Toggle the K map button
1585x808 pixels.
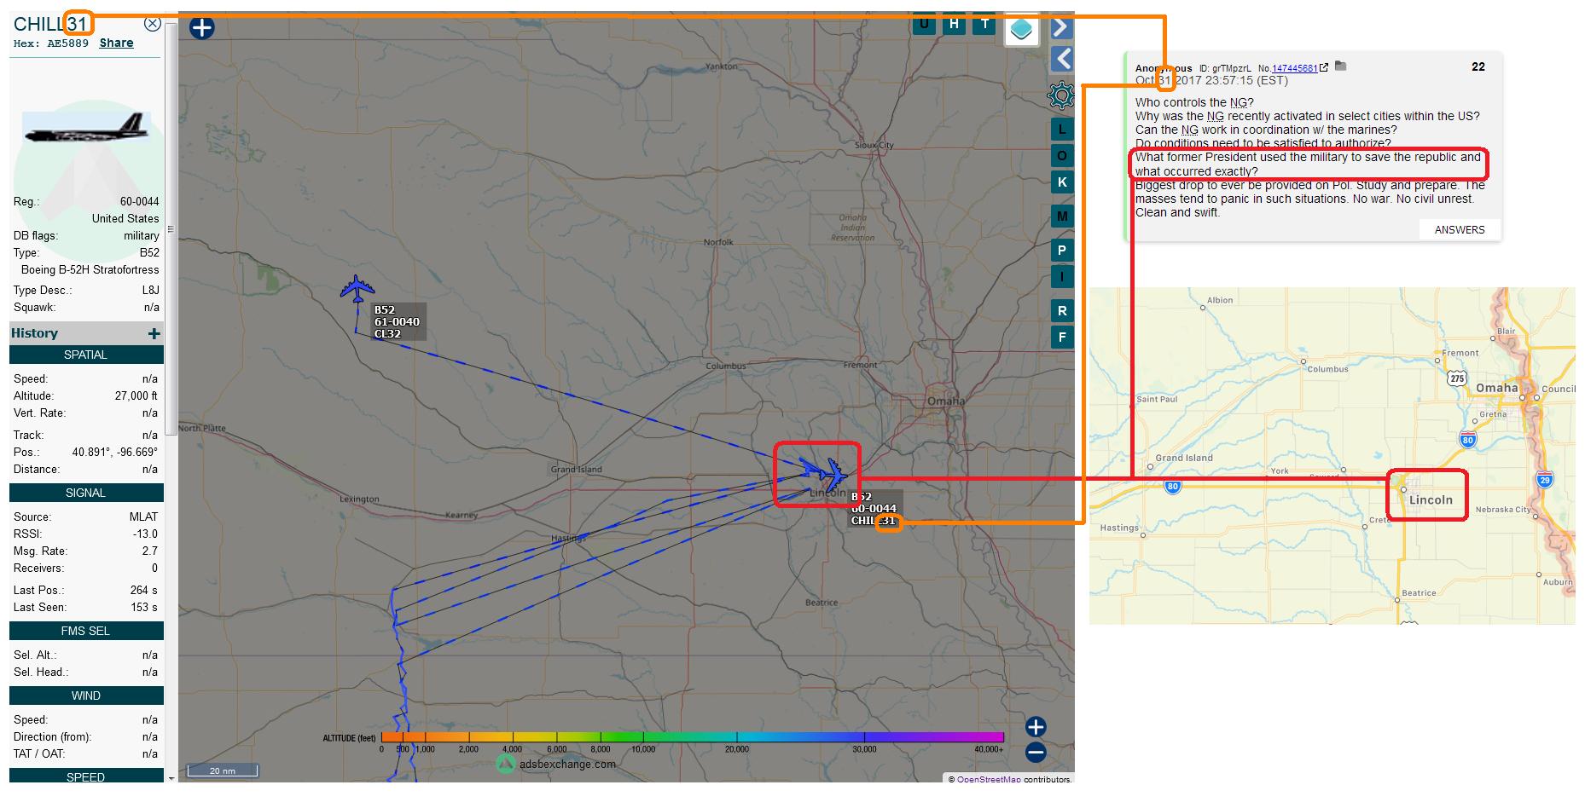(1062, 182)
